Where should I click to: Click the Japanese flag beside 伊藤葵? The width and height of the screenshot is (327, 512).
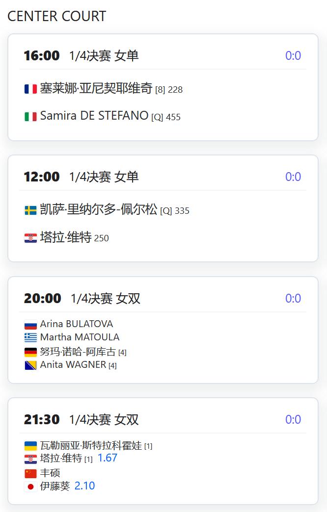pyautogui.click(x=31, y=486)
